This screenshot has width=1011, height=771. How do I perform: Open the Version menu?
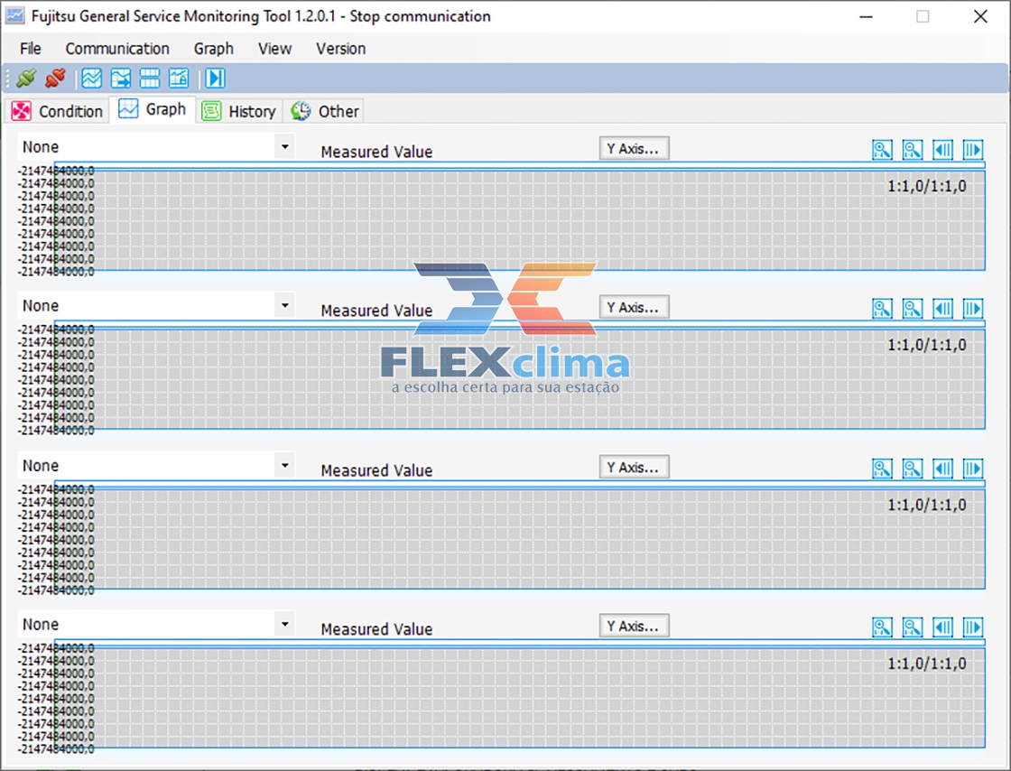click(340, 49)
